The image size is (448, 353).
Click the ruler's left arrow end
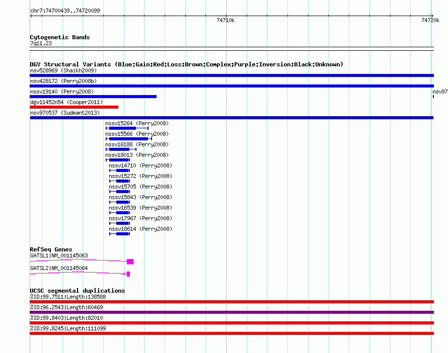(31, 16)
